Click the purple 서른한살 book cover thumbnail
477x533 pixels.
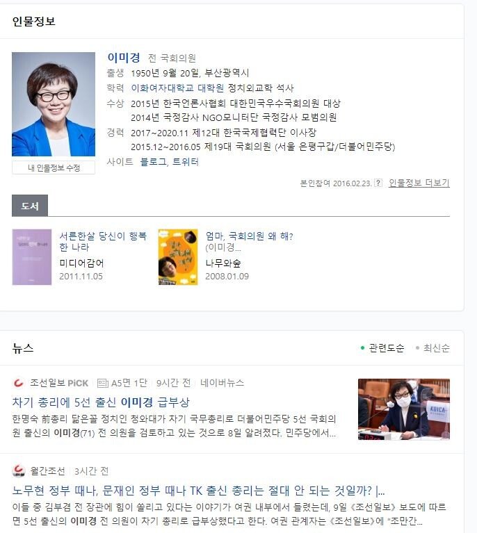point(32,257)
